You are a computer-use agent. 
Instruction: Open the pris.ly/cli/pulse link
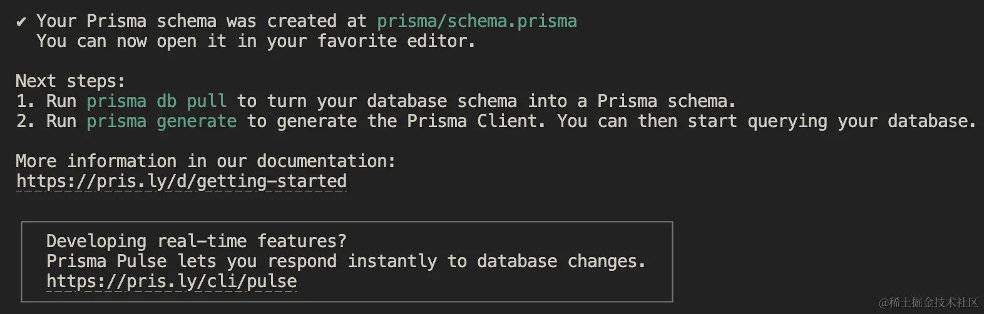172,281
